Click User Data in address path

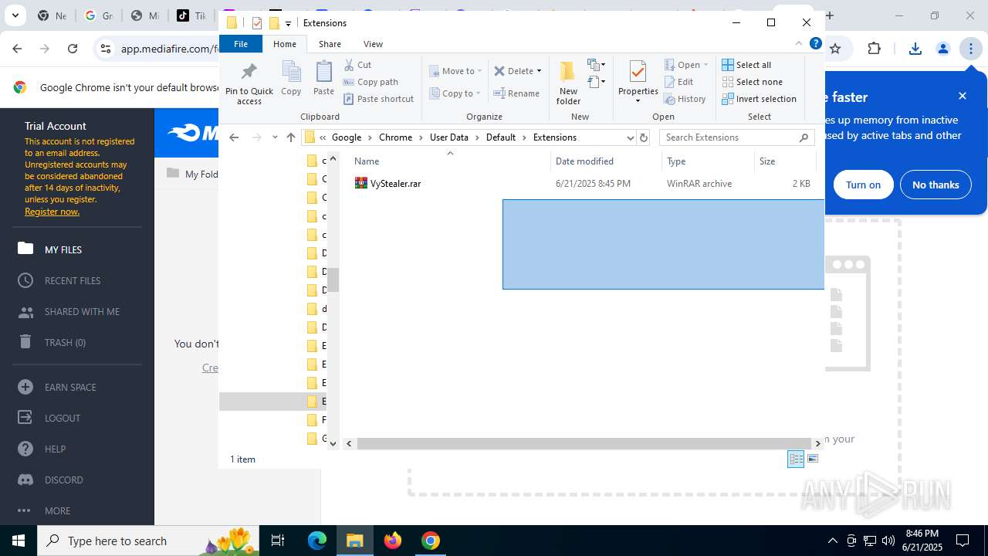click(x=449, y=137)
